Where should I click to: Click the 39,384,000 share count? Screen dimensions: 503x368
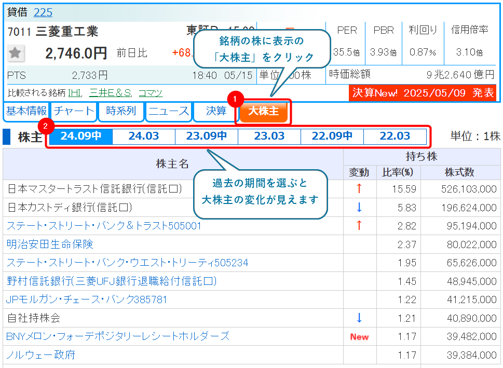(x=472, y=356)
